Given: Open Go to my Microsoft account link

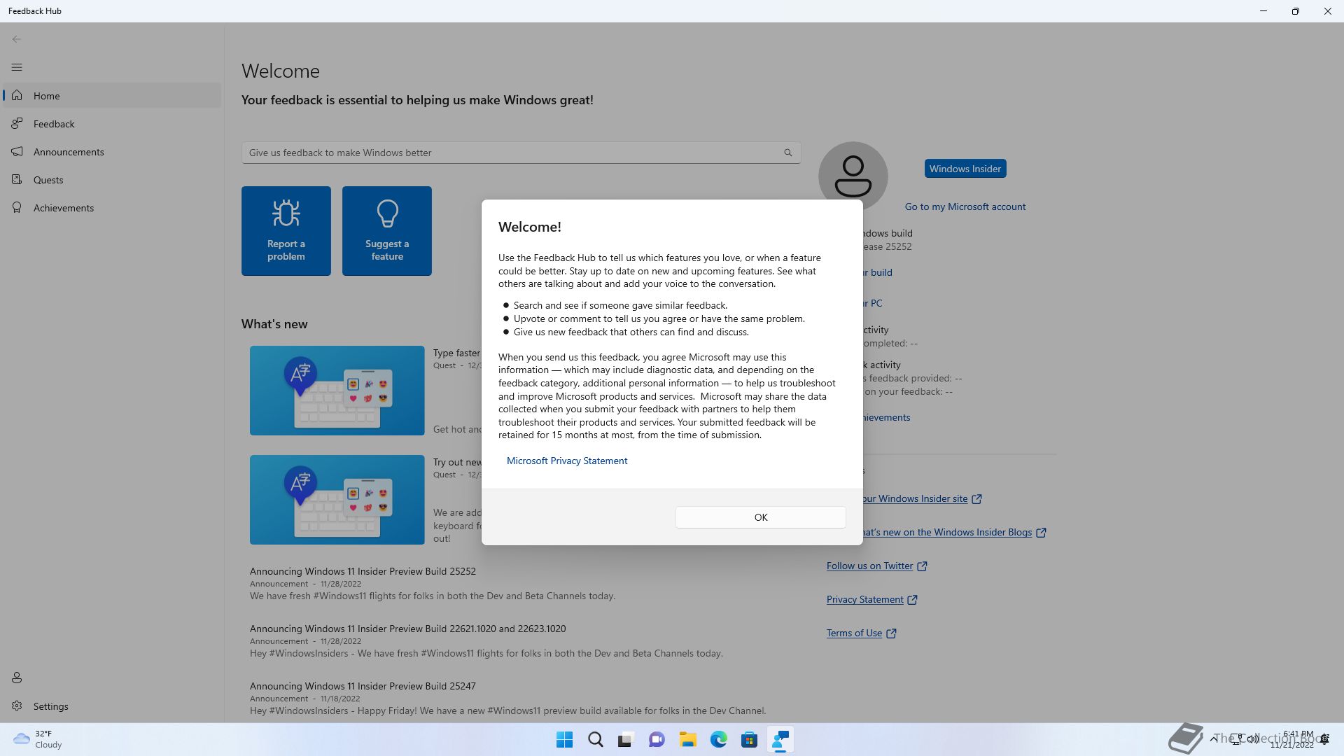Looking at the screenshot, I should point(965,206).
